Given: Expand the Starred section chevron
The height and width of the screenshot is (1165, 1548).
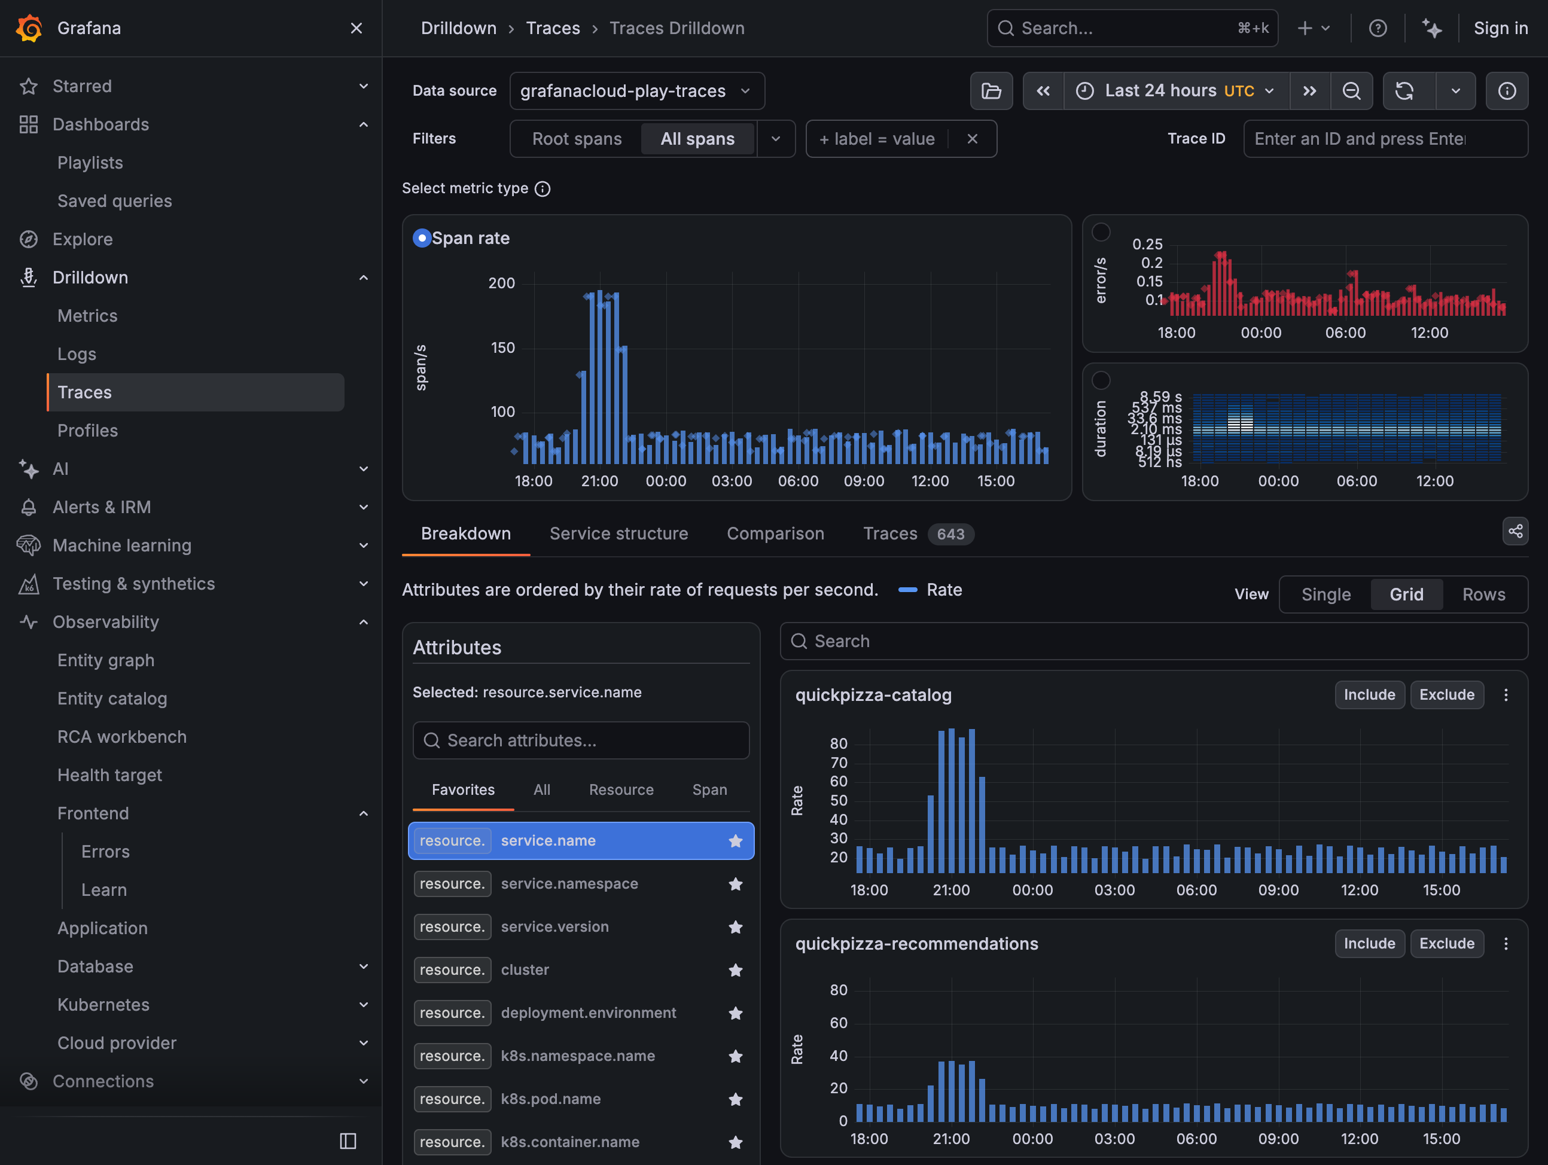Looking at the screenshot, I should point(363,86).
